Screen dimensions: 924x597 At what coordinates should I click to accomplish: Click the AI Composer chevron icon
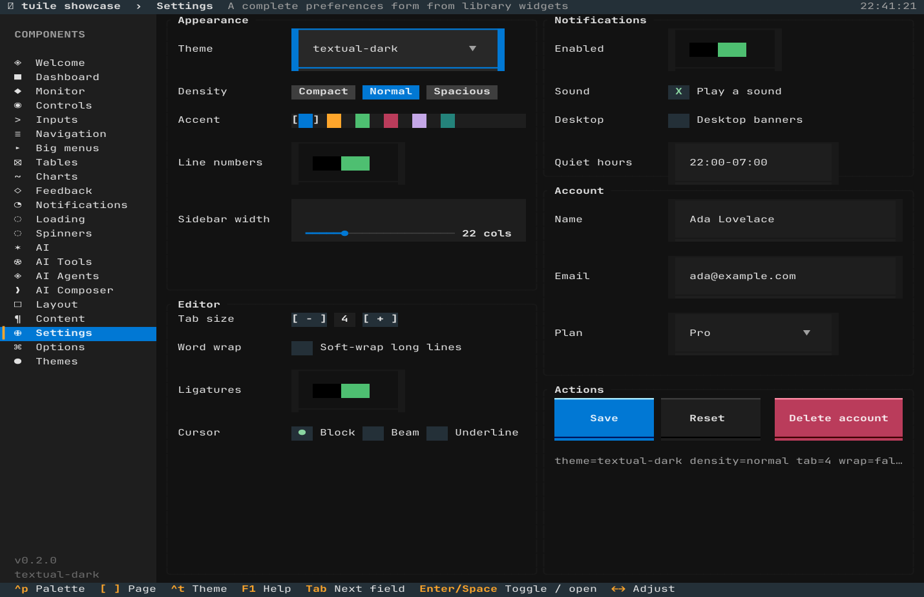(x=18, y=290)
